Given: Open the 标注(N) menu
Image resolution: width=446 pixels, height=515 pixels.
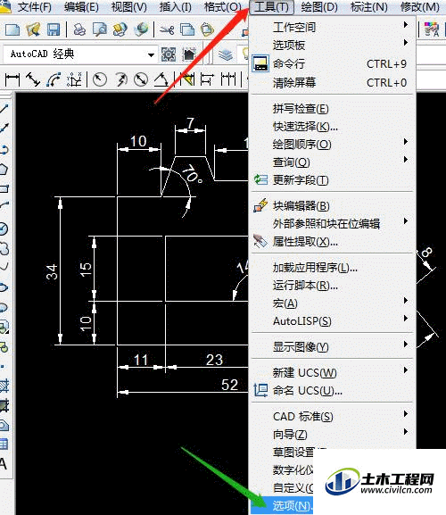Looking at the screenshot, I should pyautogui.click(x=369, y=7).
